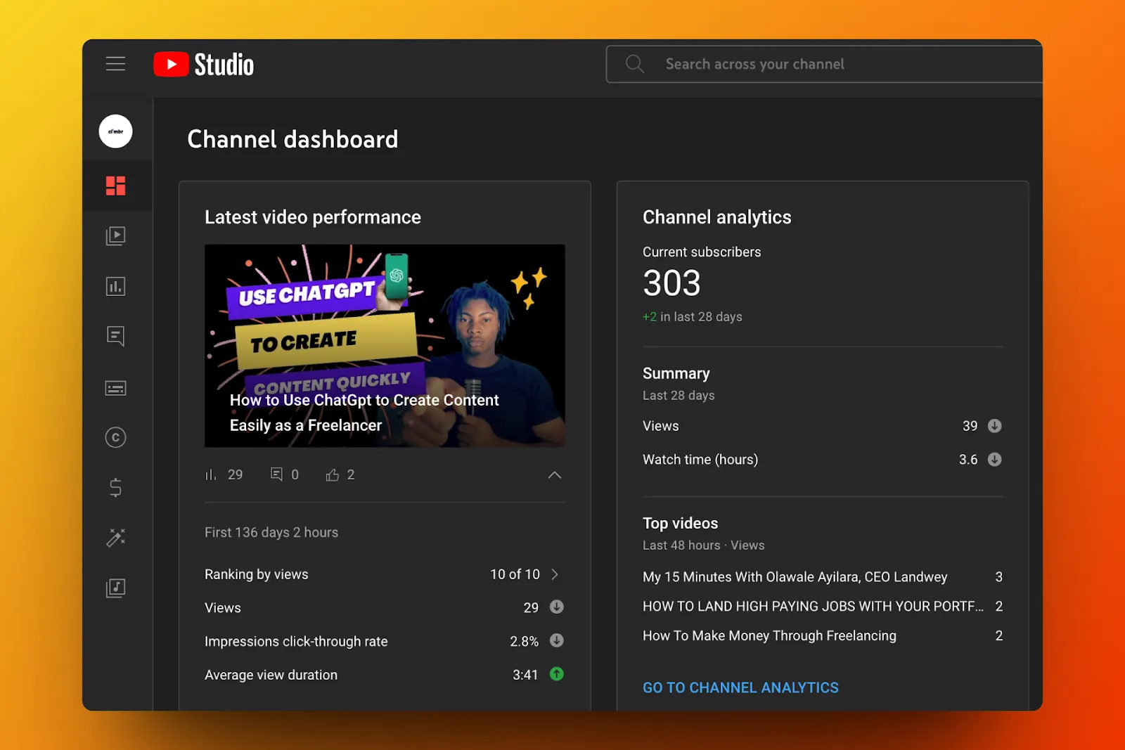Open the Audio library icon in sidebar
The width and height of the screenshot is (1125, 750).
[x=115, y=588]
